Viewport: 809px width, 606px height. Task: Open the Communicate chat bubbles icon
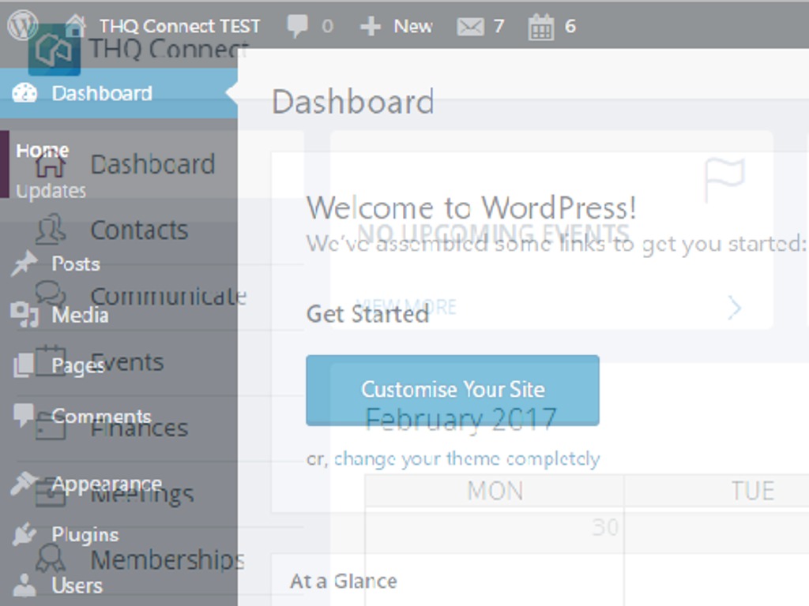[50, 294]
